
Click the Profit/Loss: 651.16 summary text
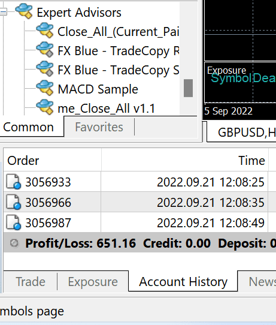coord(80,243)
